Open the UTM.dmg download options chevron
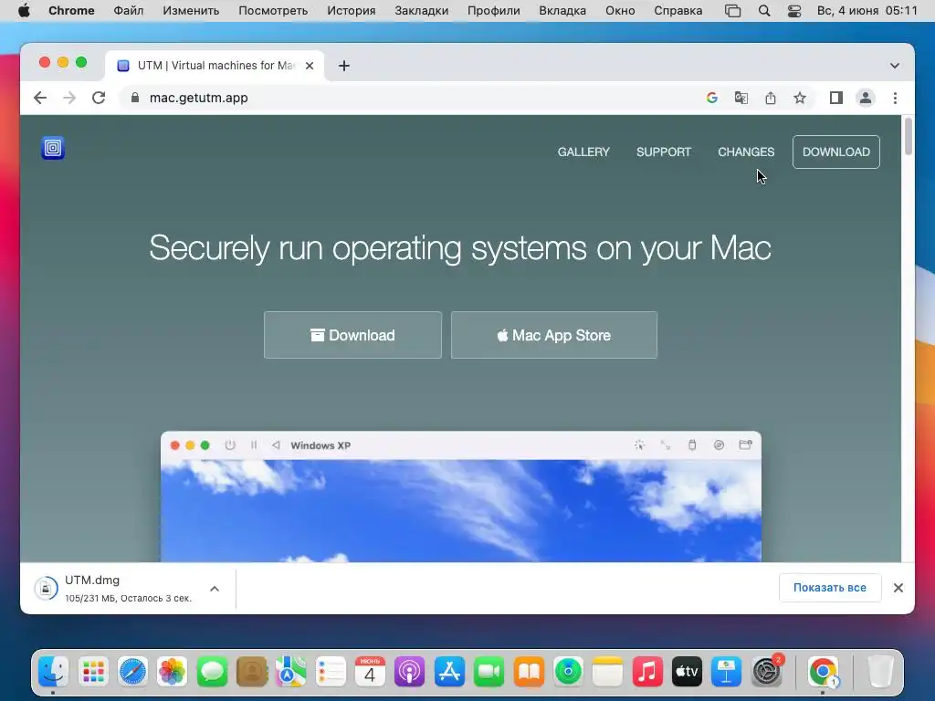The height and width of the screenshot is (701, 935). (x=215, y=589)
